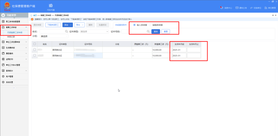Click first row 生效年月止 field
Screen dimensions: 278x136
(194, 50)
